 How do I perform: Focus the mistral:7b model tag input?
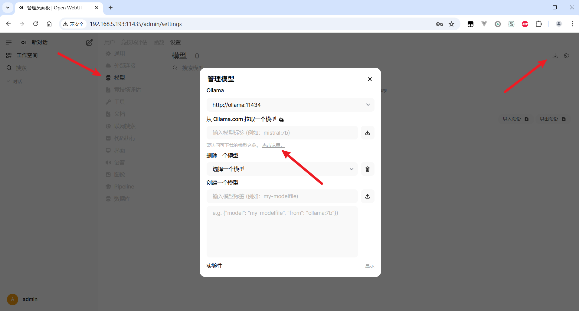[282, 133]
